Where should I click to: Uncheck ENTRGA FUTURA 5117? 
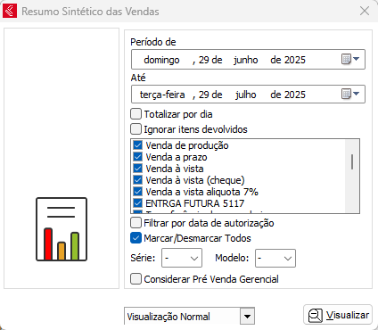click(137, 203)
